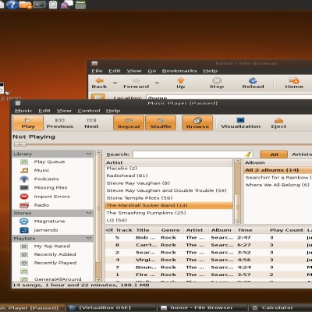Screen dimensions: 312x312
Task: Open Bookmarks menu in File Browser
Action: coord(179,71)
